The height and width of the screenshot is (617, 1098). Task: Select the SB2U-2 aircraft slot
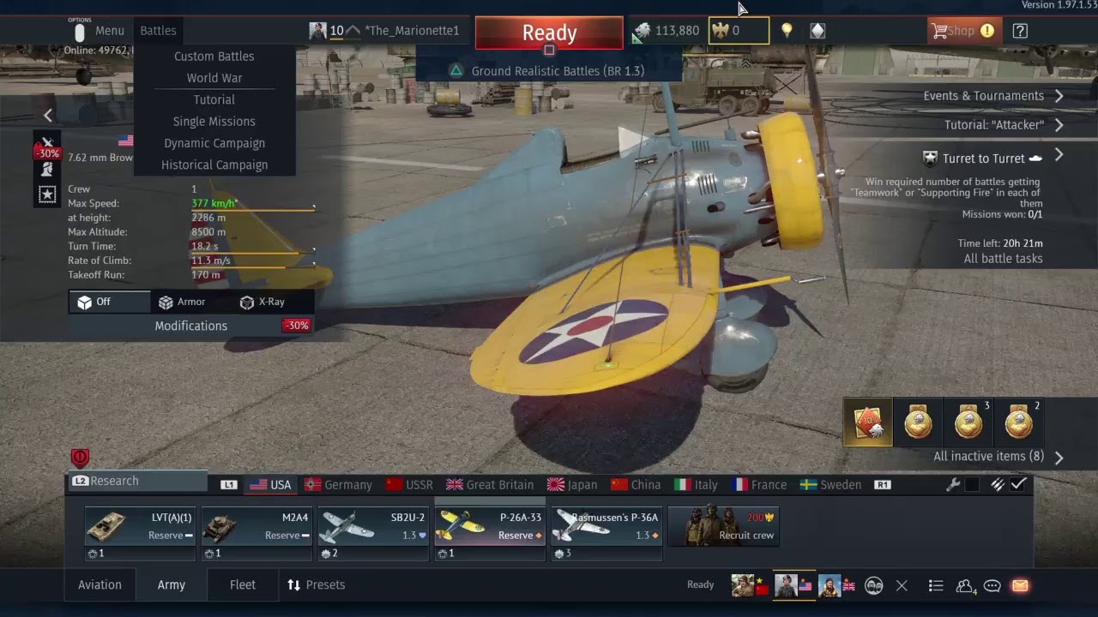[373, 533]
